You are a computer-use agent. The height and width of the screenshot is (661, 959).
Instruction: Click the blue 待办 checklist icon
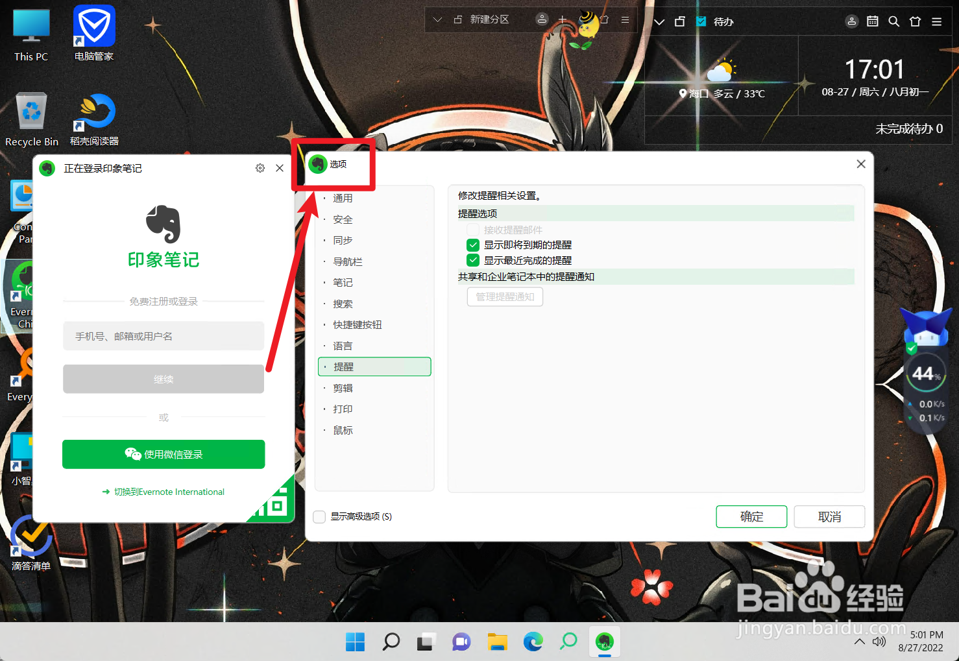701,21
